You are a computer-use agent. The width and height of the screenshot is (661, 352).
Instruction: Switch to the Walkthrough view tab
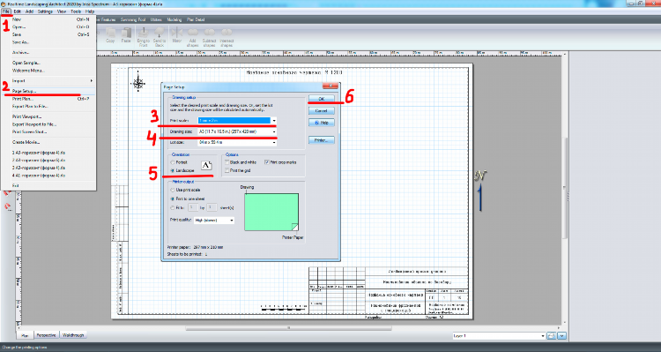[73, 335]
